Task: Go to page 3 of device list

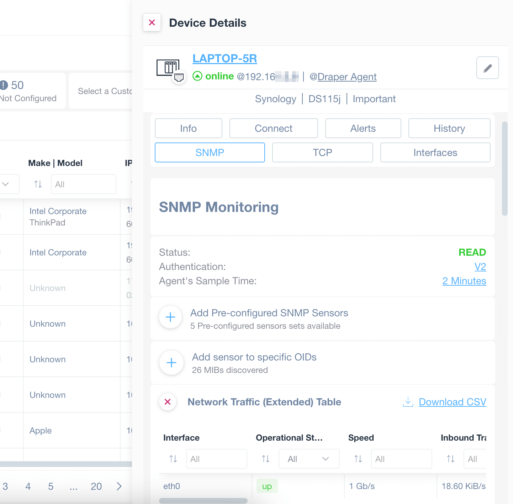Action: [5, 486]
